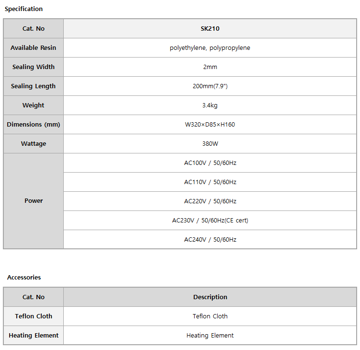Click the 200mm(7.9") value cell

tap(210, 86)
